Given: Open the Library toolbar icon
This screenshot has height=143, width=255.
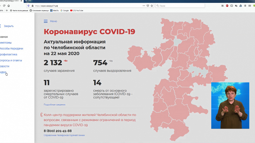Looking at the screenshot, I should pyautogui.click(x=223, y=6).
